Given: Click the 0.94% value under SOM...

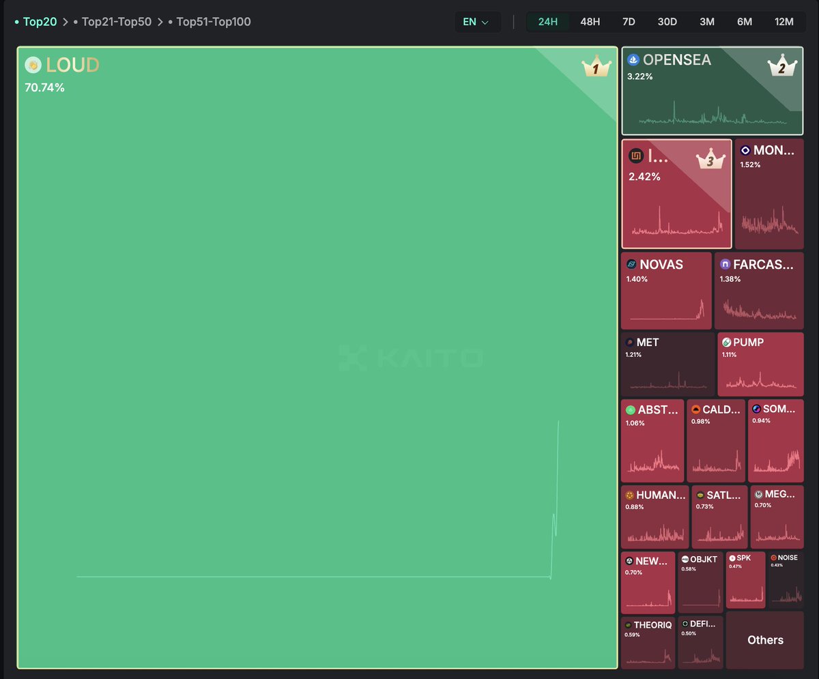Looking at the screenshot, I should (x=761, y=420).
